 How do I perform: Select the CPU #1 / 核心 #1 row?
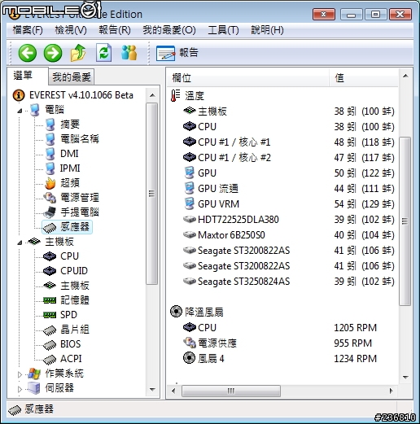coord(282,142)
